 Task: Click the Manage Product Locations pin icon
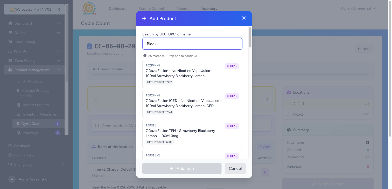pos(18,90)
